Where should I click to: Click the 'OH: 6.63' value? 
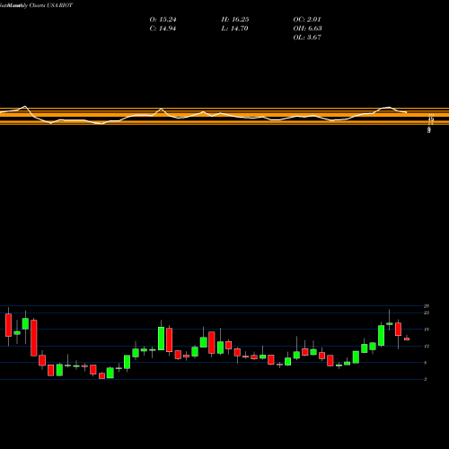(307, 29)
